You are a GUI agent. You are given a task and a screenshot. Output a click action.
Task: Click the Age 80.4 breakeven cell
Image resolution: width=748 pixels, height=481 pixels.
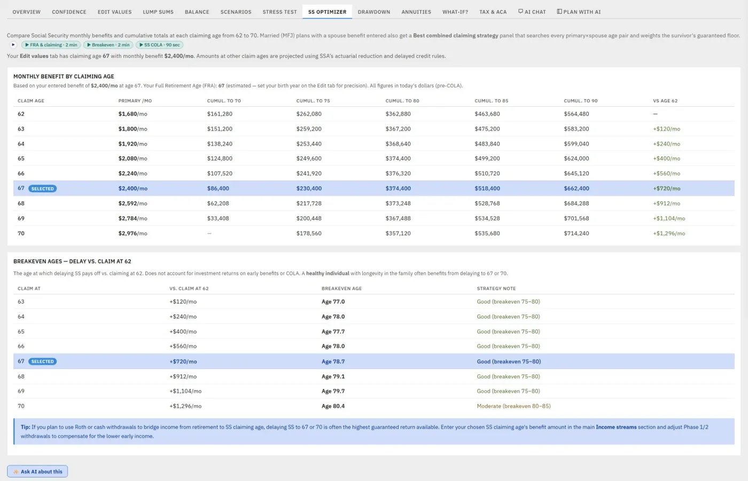[333, 406]
